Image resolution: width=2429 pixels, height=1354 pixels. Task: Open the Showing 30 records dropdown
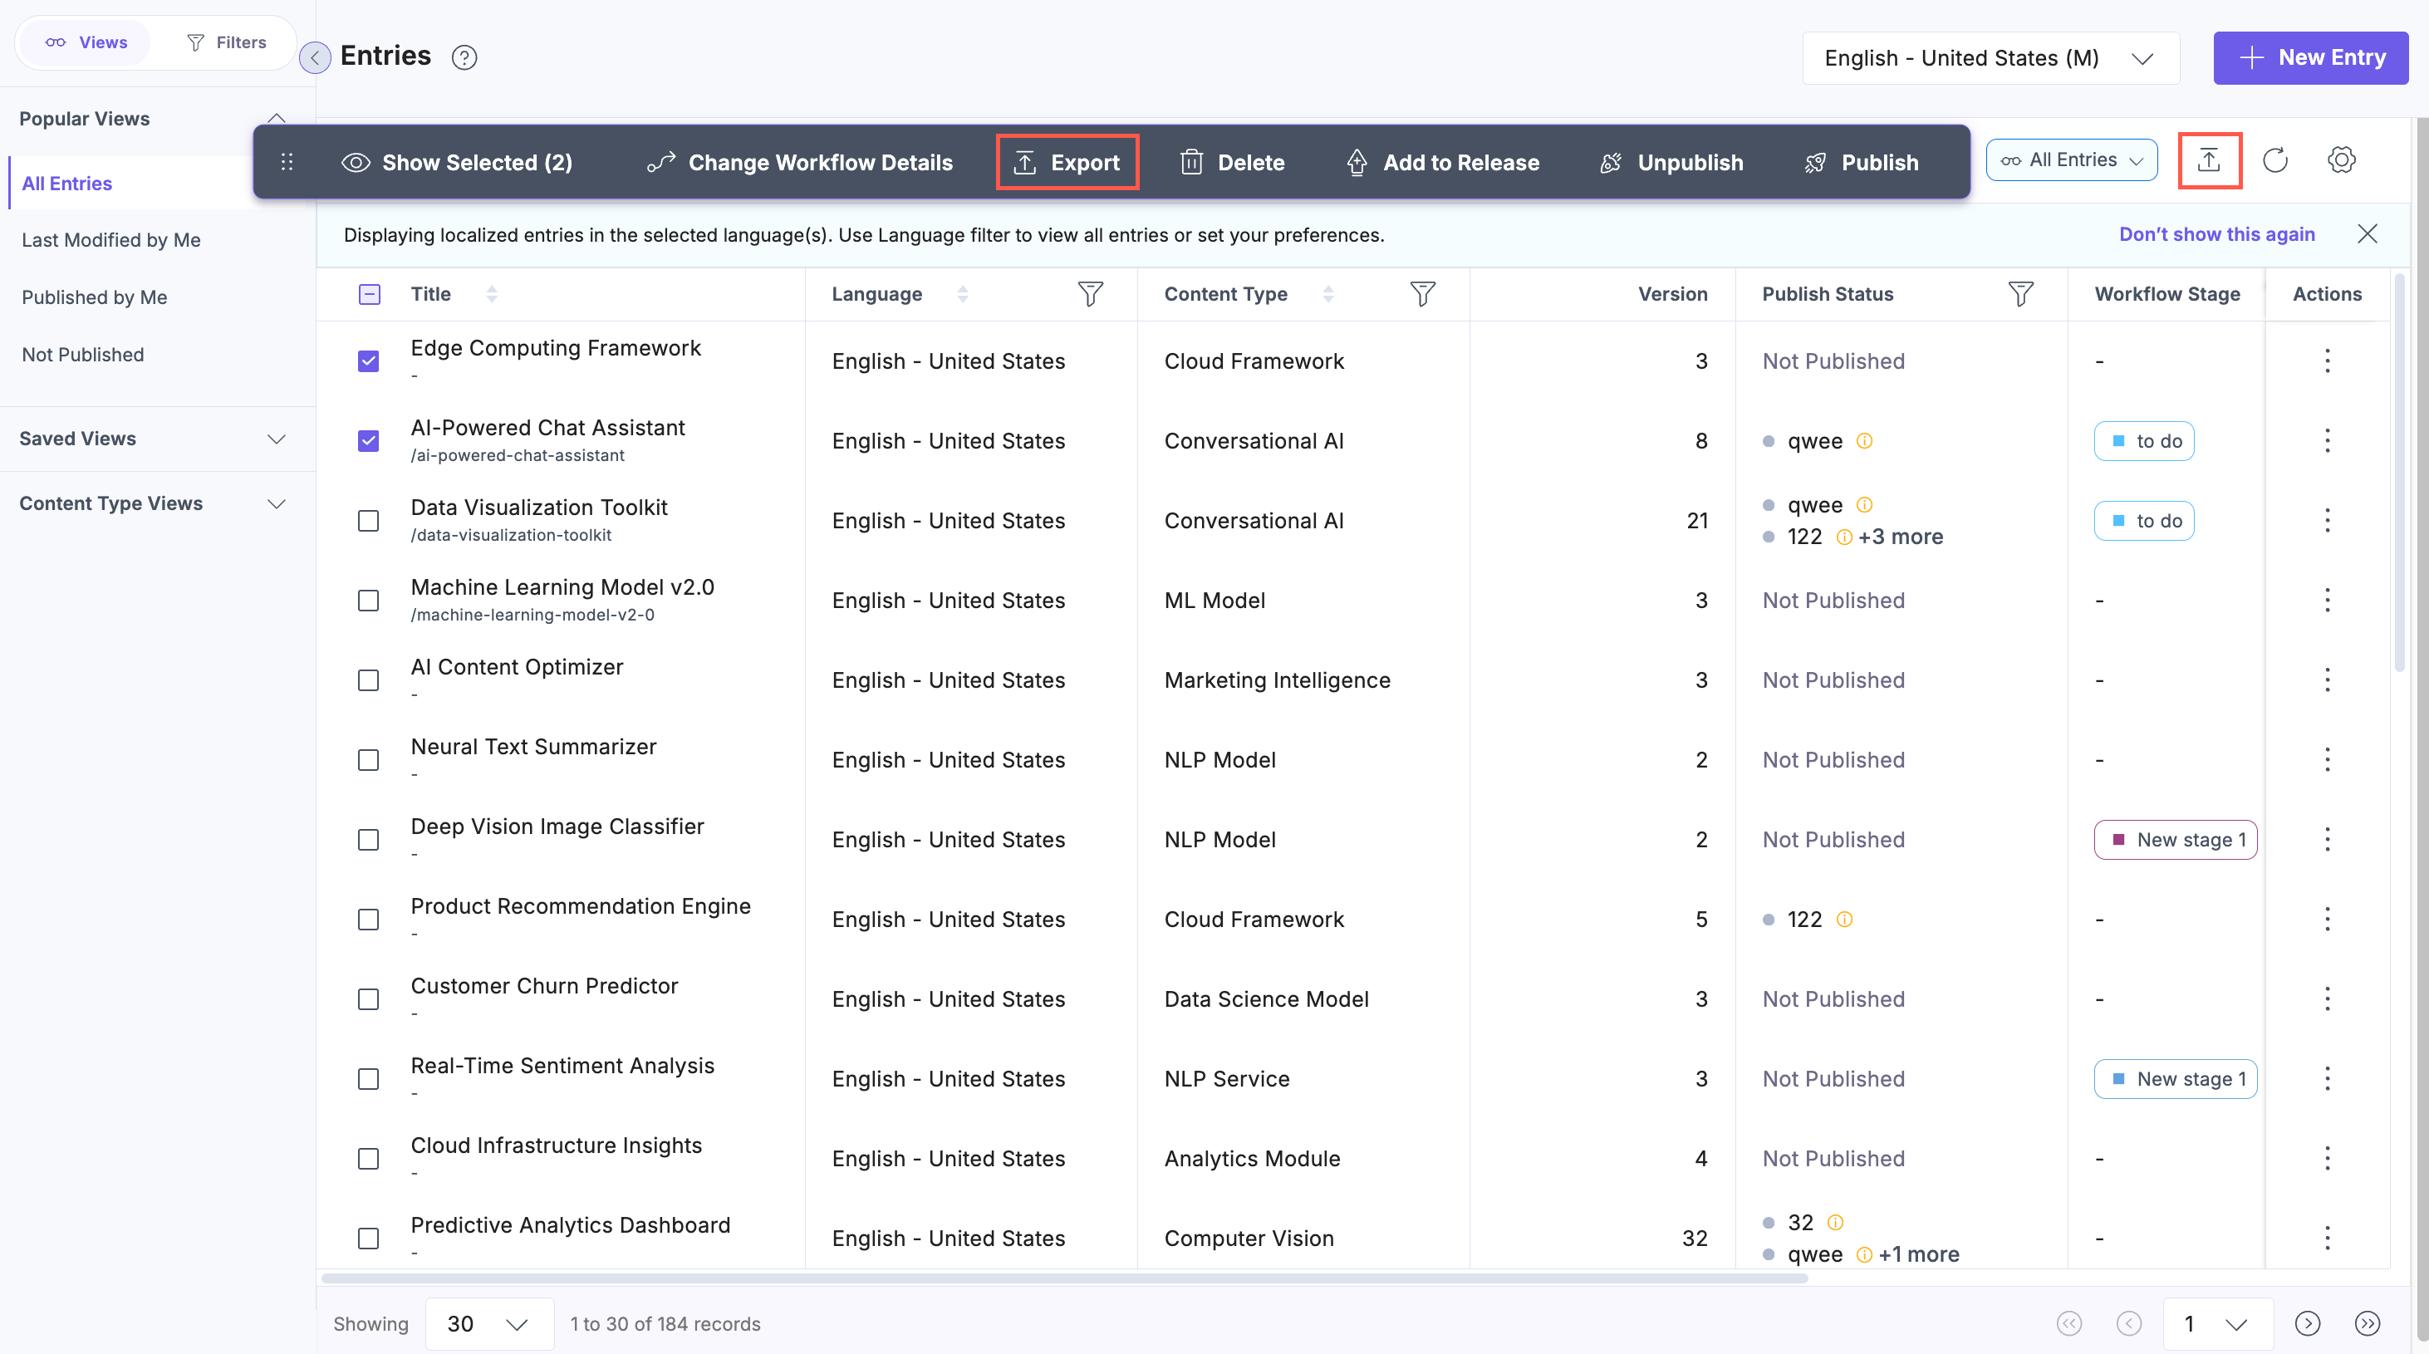pyautogui.click(x=488, y=1324)
